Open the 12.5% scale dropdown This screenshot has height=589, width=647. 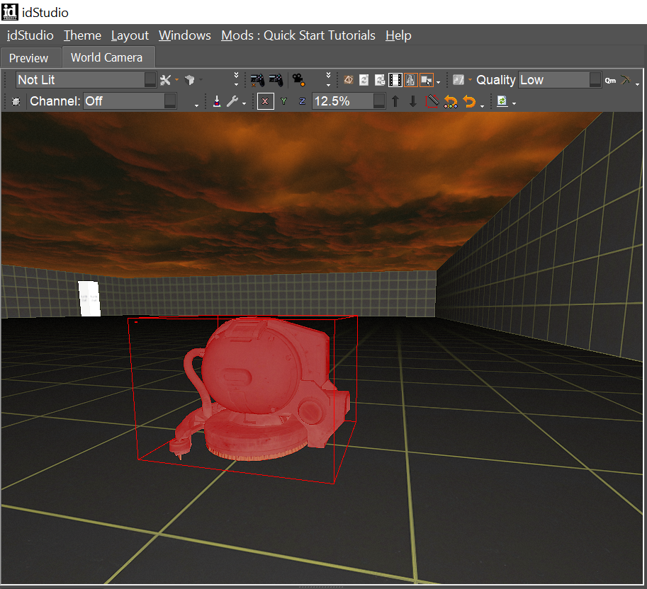pyautogui.click(x=349, y=101)
